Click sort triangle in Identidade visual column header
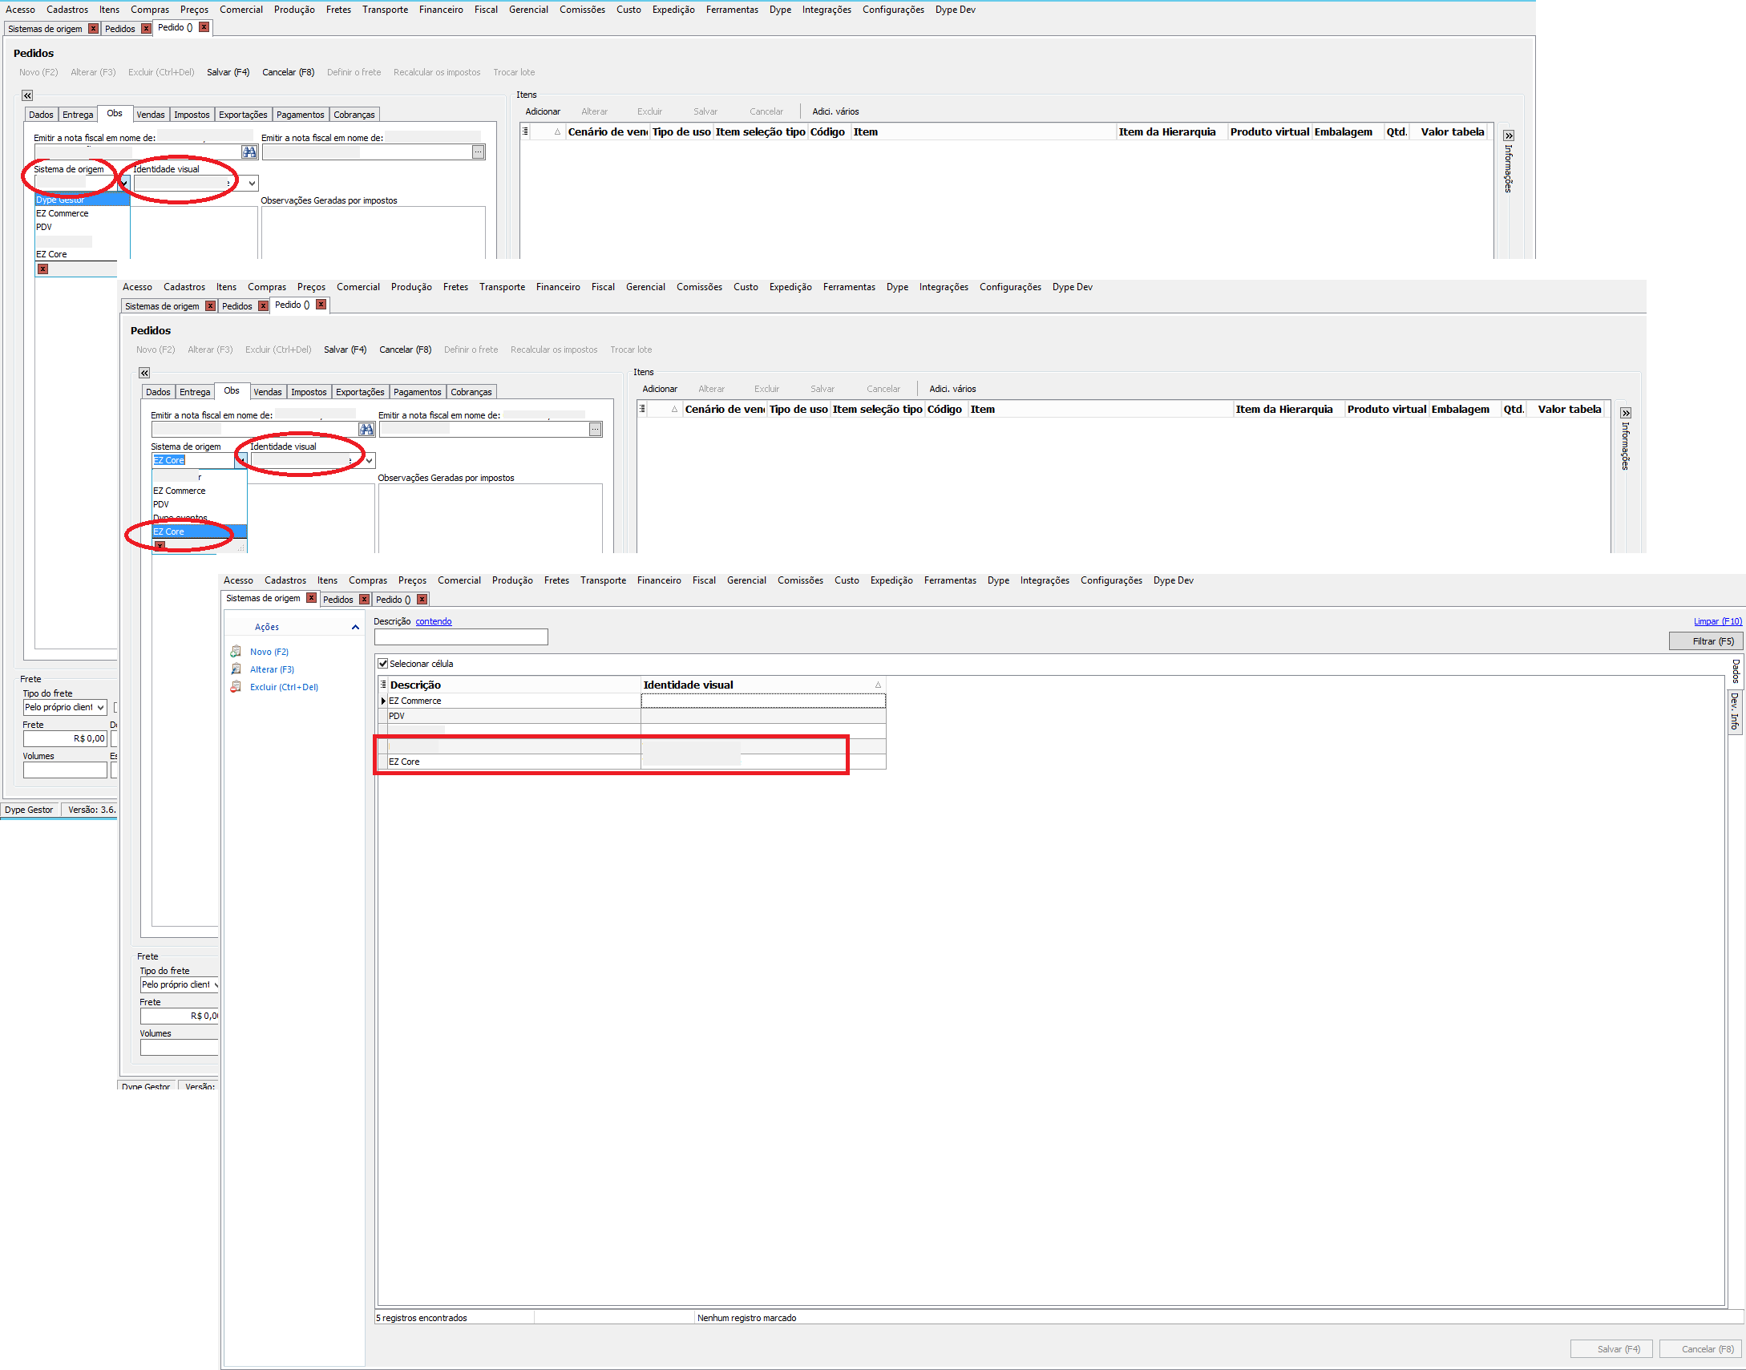 tap(879, 685)
